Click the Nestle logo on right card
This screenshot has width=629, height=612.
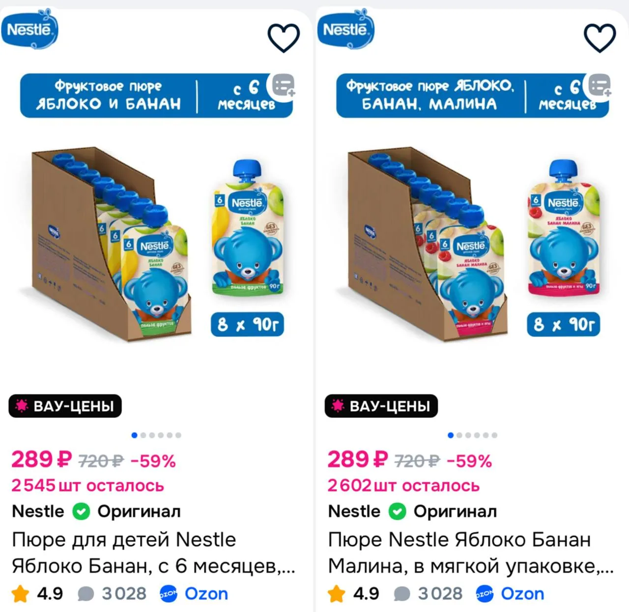345,30
